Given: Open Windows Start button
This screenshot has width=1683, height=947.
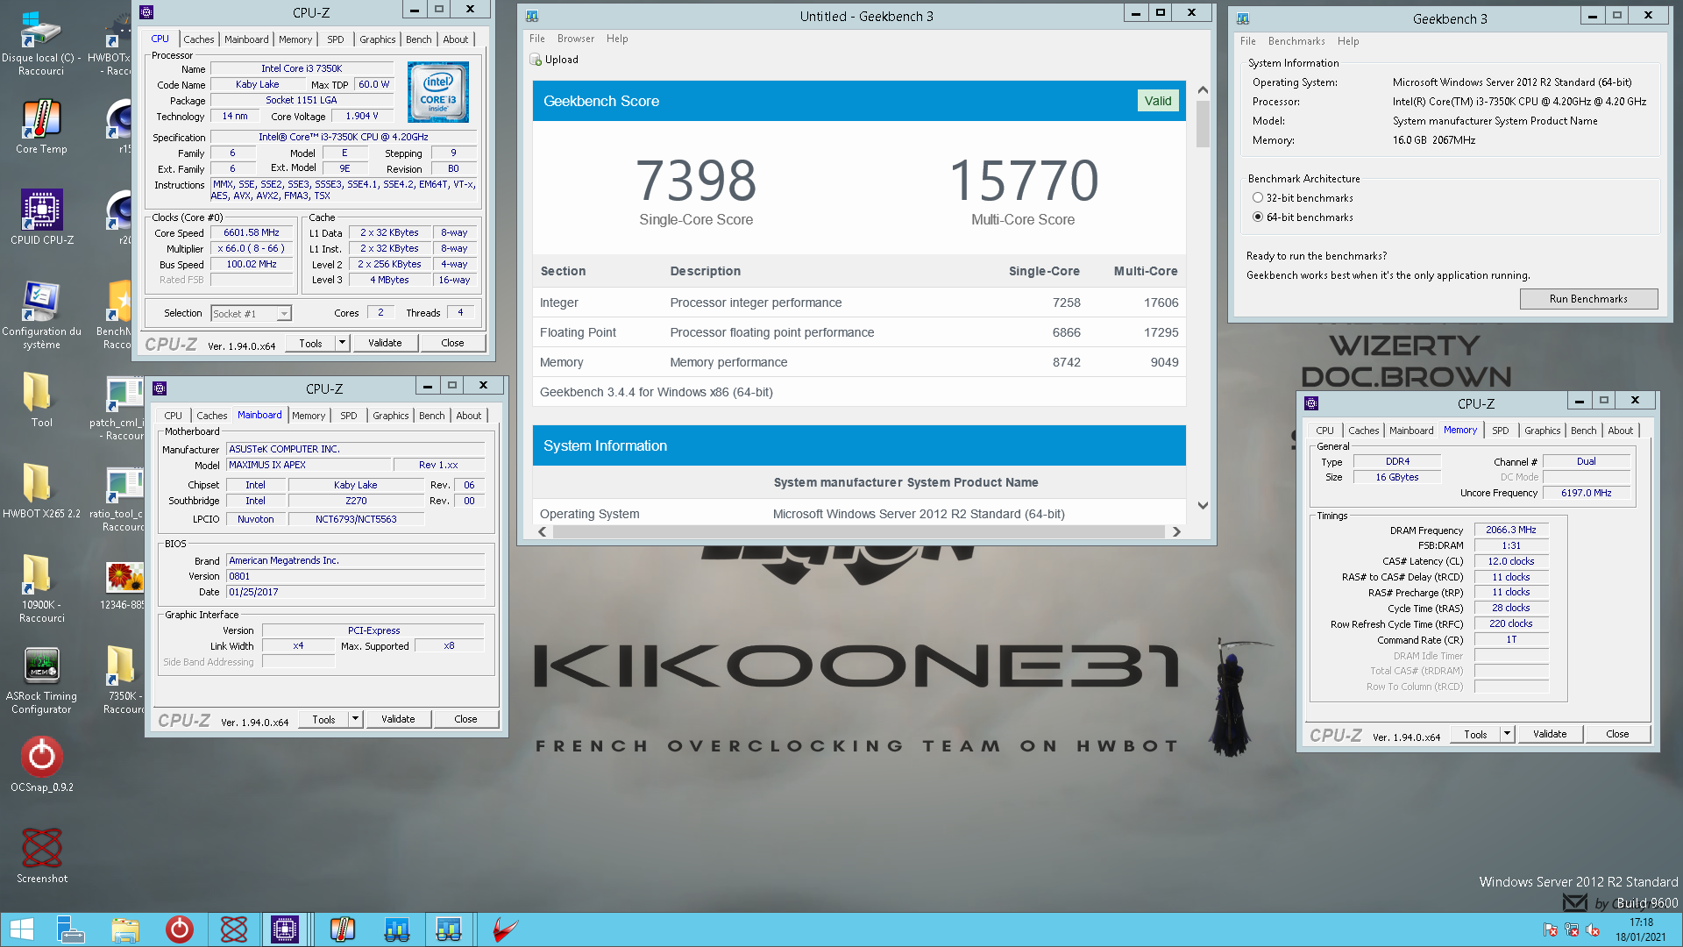Looking at the screenshot, I should 22,929.
